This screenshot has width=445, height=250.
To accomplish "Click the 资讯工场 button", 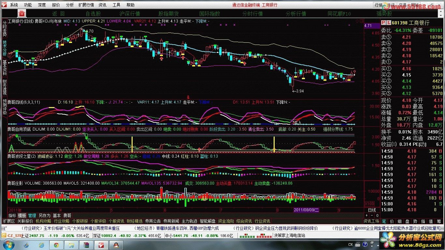I will (x=371, y=221).
